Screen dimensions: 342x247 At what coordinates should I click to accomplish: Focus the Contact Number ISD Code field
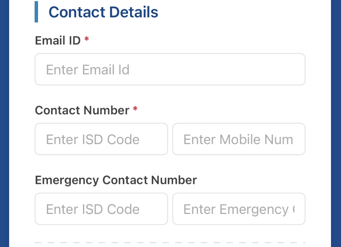point(101,139)
